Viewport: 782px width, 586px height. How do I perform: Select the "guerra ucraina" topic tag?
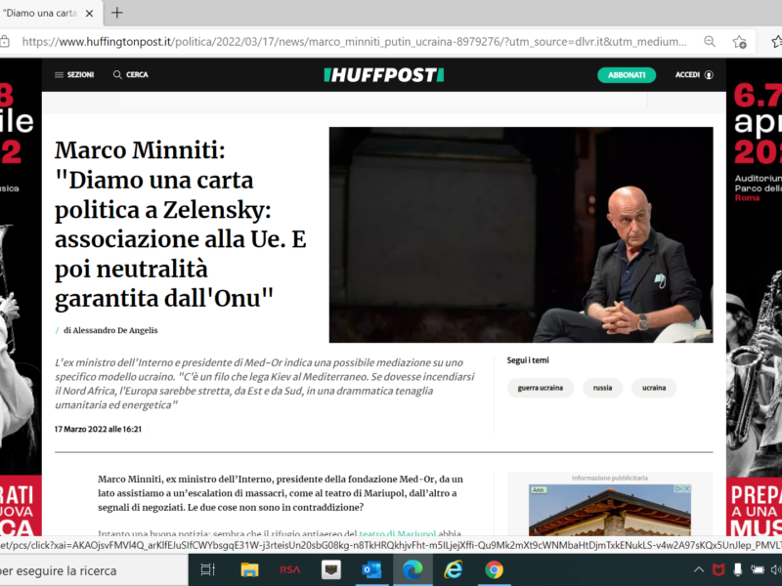(x=541, y=388)
